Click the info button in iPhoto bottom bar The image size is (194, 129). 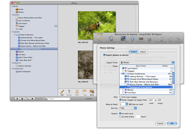pos(22,99)
